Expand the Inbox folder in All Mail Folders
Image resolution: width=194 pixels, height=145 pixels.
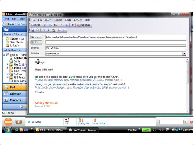(8, 68)
